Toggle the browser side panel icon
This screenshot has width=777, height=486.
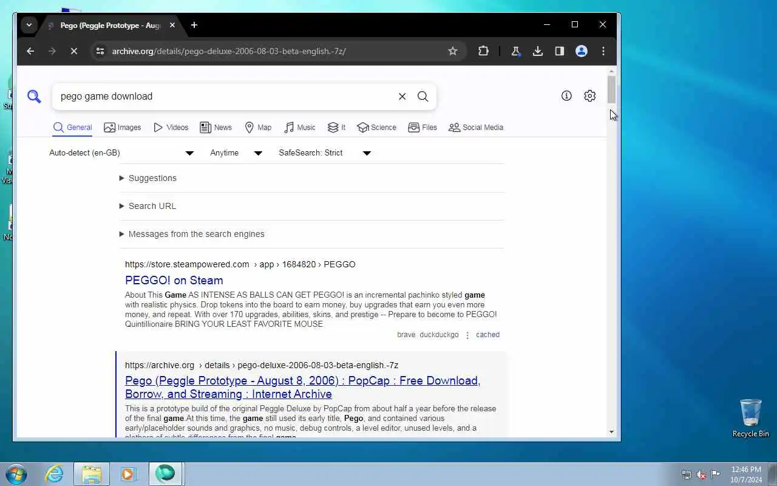(x=560, y=51)
